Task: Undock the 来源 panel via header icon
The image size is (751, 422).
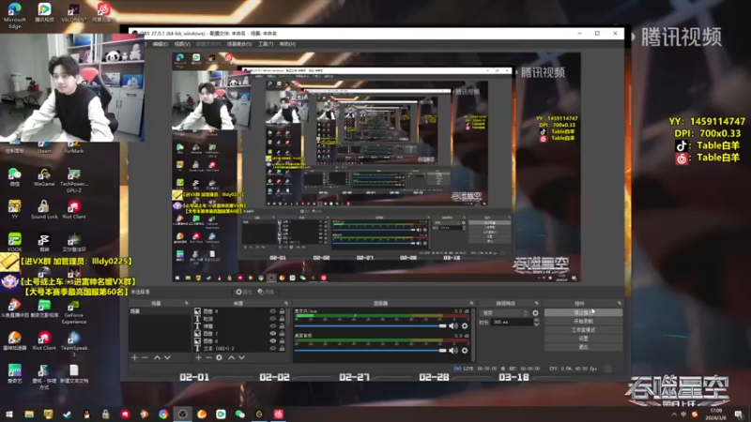Action: pyautogui.click(x=286, y=303)
